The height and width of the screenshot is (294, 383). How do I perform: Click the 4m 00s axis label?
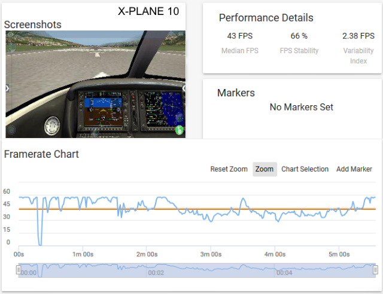[x=275, y=254]
